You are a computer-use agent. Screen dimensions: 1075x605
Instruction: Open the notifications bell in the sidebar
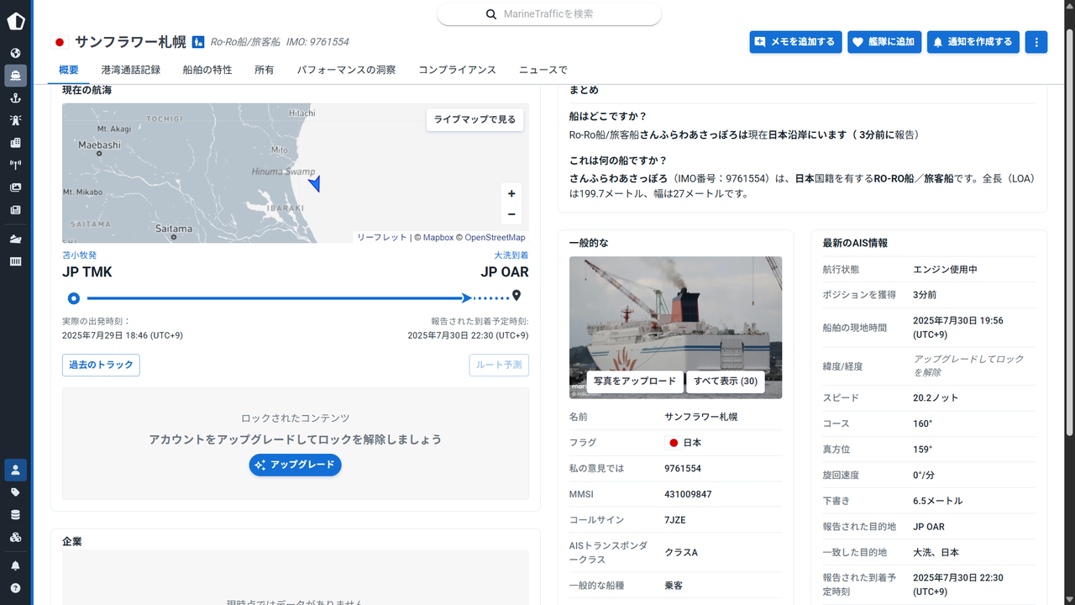coord(15,566)
